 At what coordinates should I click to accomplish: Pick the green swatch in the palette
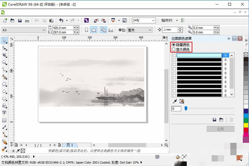click(x=246, y=120)
